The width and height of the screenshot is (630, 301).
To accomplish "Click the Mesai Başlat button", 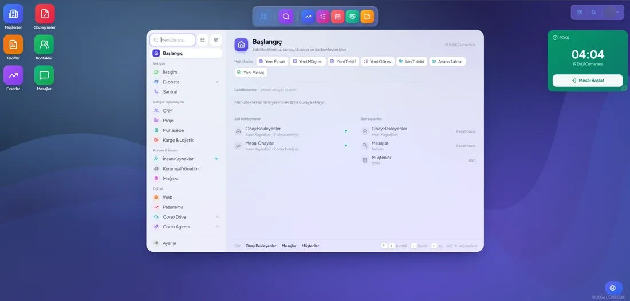I will tap(588, 81).
